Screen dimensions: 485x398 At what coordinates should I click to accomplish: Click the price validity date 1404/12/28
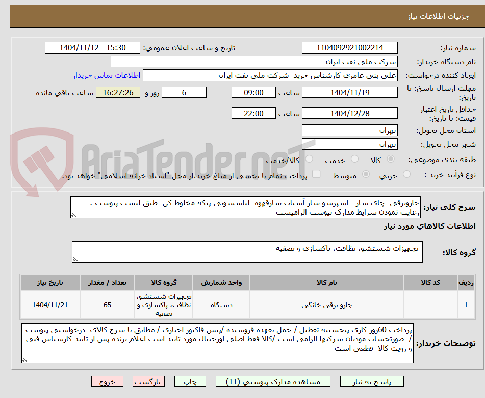pyautogui.click(x=349, y=113)
